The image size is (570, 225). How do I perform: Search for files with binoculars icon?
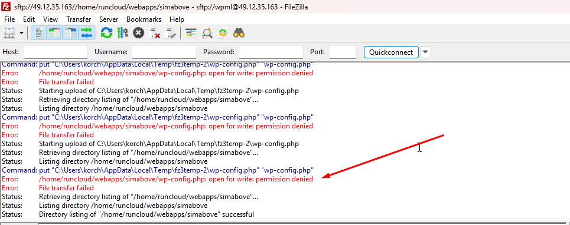239,34
